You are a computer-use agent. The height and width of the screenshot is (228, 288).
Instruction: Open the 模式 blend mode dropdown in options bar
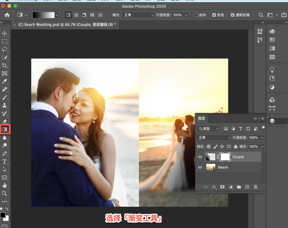pyautogui.click(x=139, y=15)
